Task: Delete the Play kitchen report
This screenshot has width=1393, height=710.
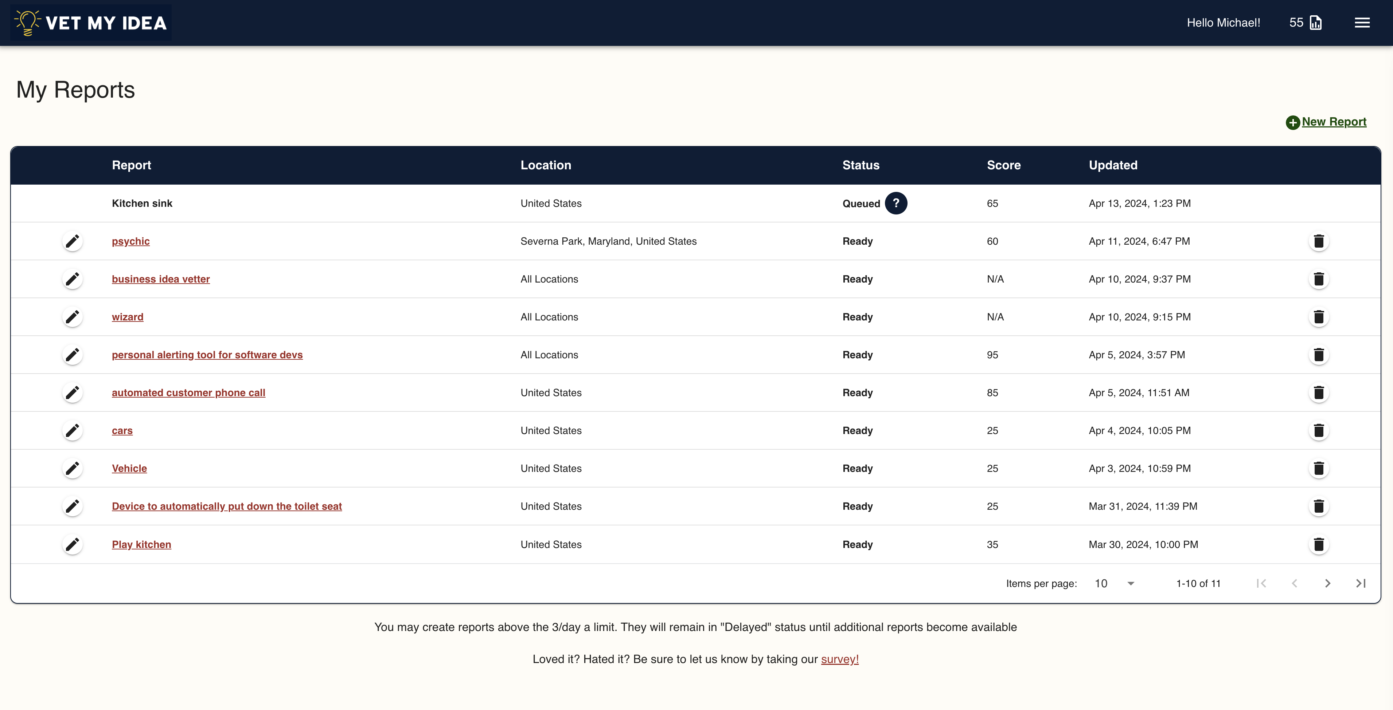Action: click(x=1318, y=544)
